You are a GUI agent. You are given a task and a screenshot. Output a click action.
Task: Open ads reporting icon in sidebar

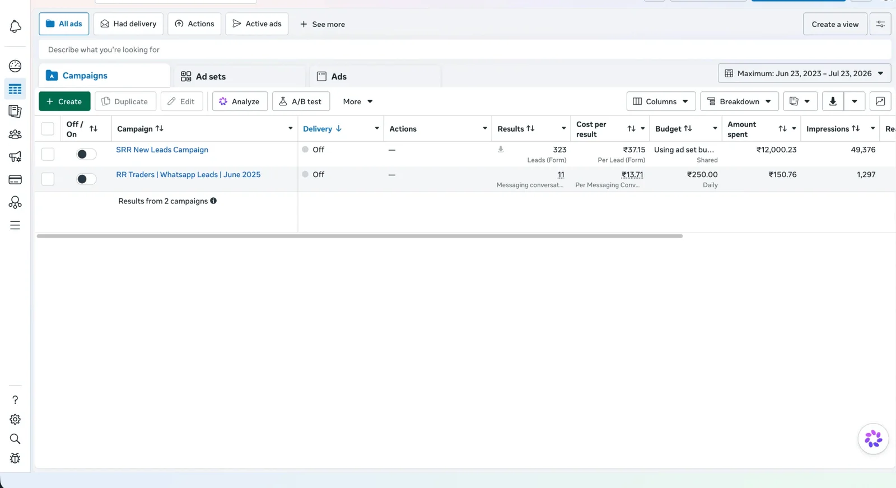[x=15, y=111]
